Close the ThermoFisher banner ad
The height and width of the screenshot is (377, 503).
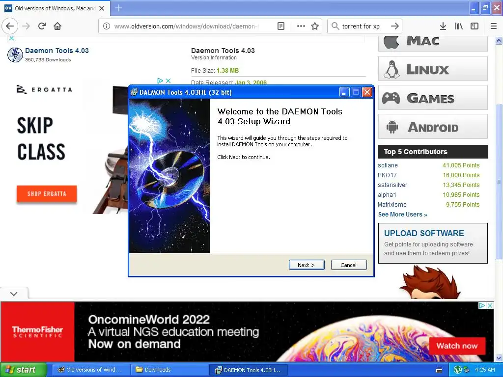490,305
